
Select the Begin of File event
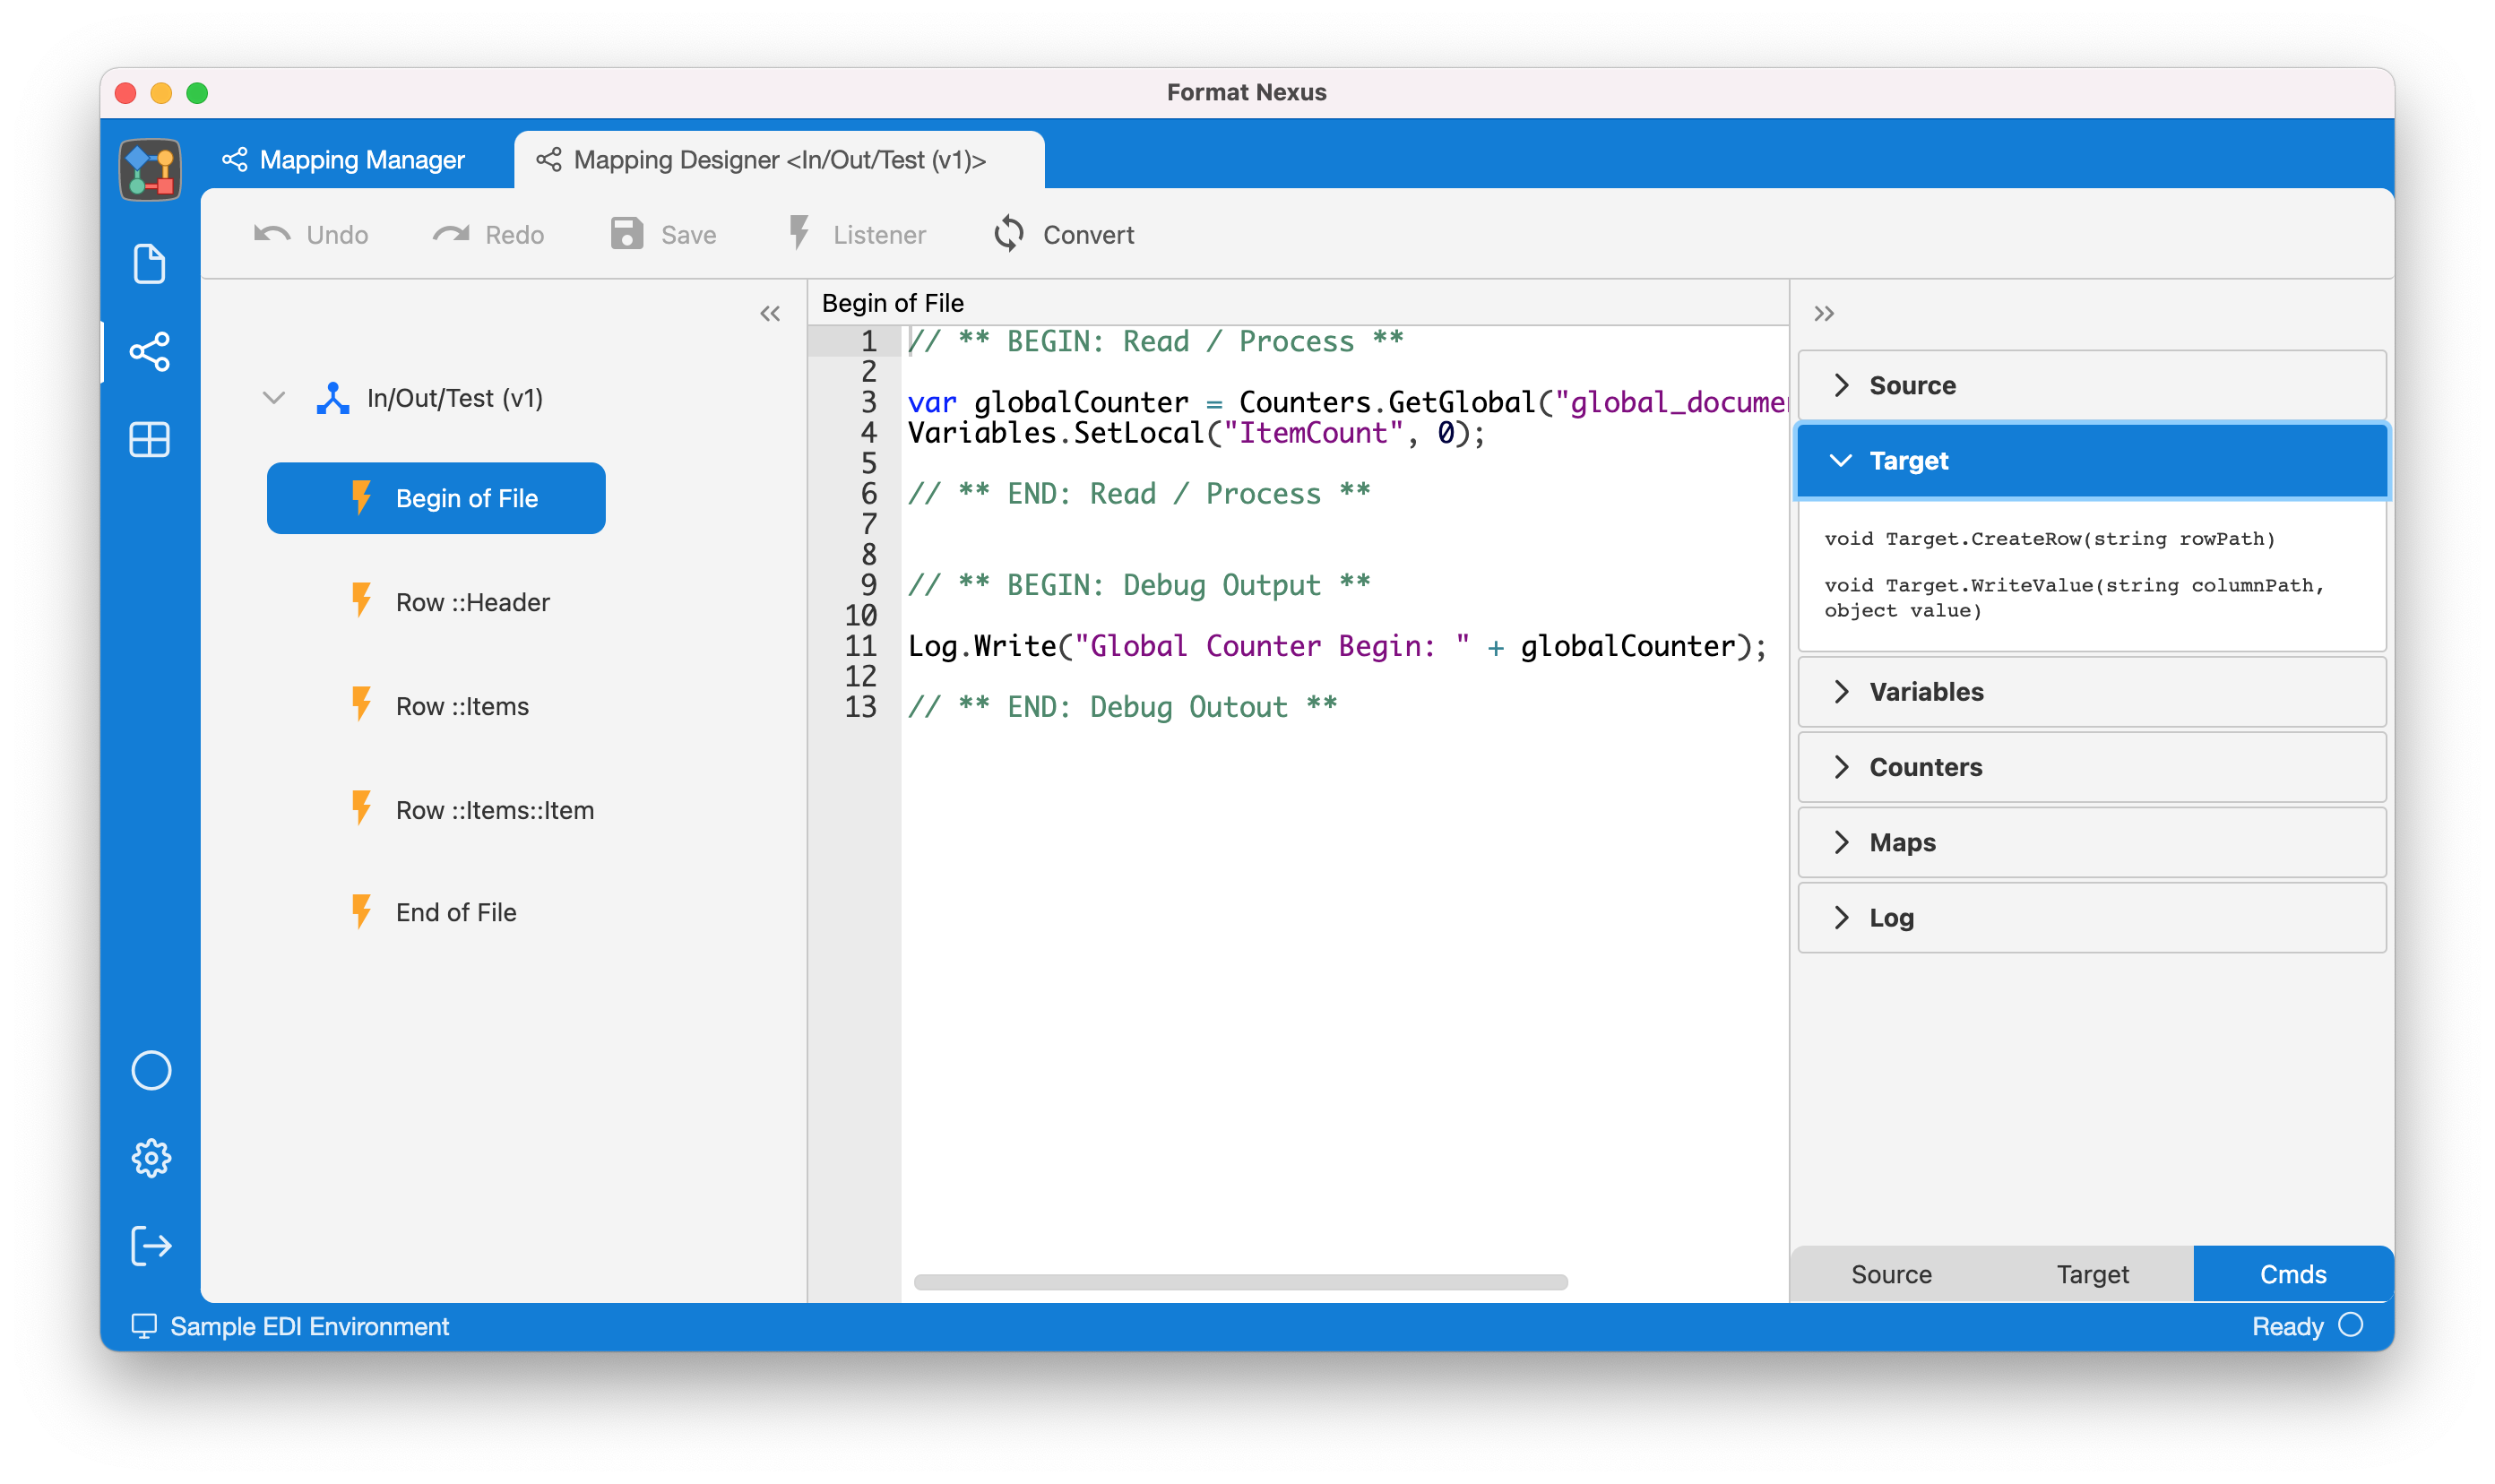(436, 498)
